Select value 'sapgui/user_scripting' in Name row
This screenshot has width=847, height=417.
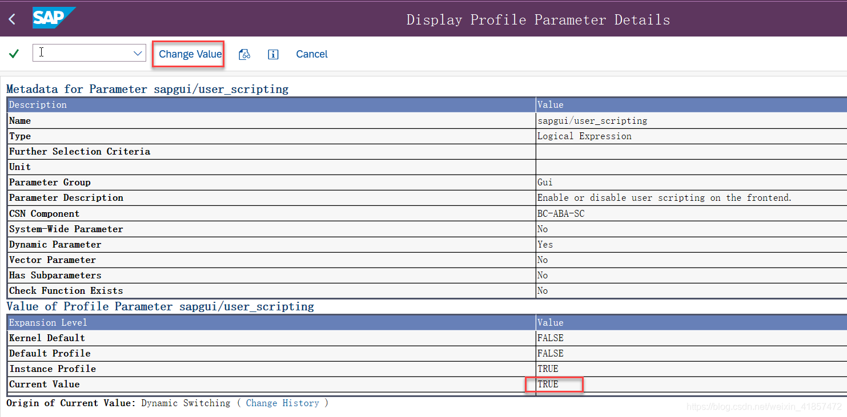tap(592, 121)
